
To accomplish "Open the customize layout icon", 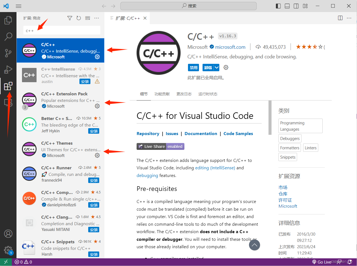I will pos(305,6).
